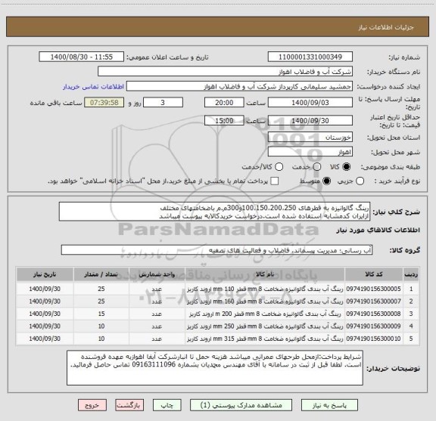Click the price validity date 1400/09/30 field
Screen dimensions: 436x421
click(x=310, y=120)
